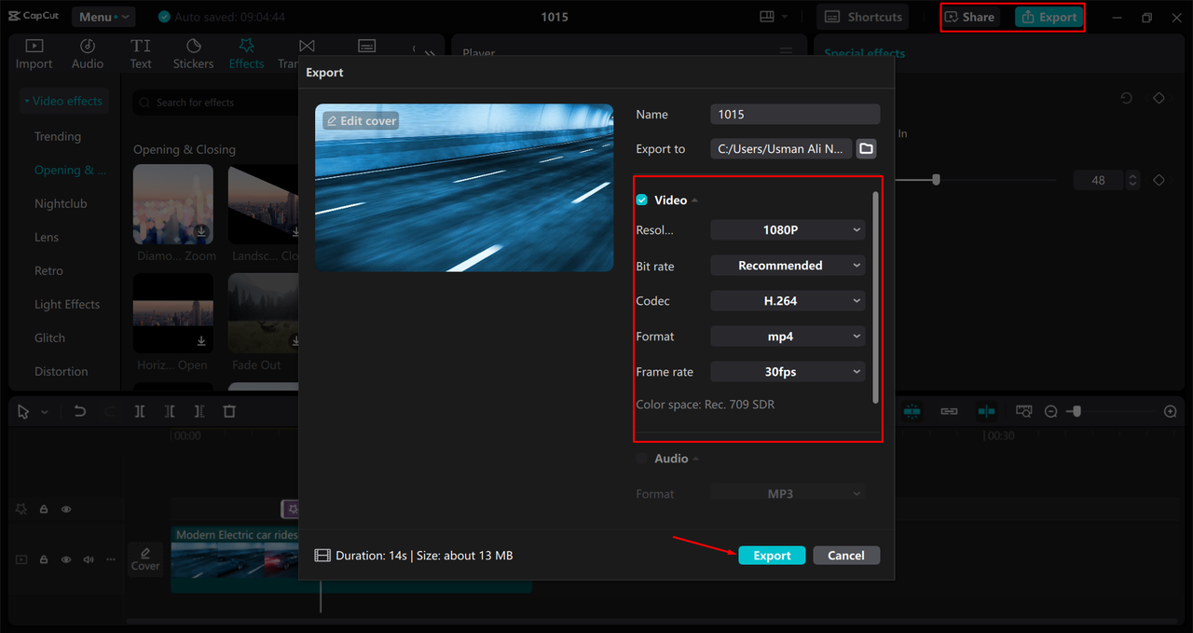Click the keyframe diamond beside value 48
The width and height of the screenshot is (1193, 633).
pos(1159,180)
